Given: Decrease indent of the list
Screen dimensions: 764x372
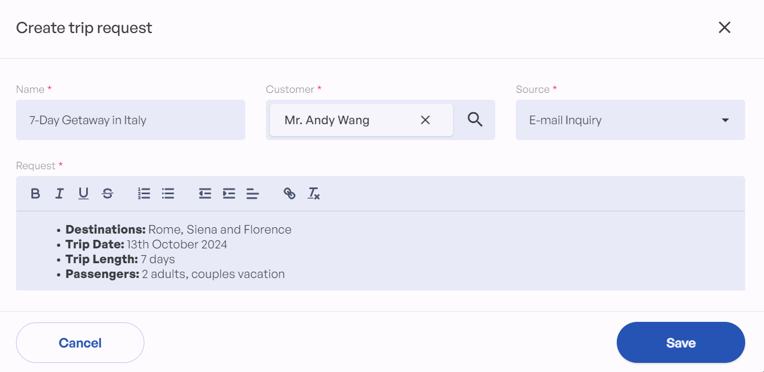Looking at the screenshot, I should coord(204,194).
